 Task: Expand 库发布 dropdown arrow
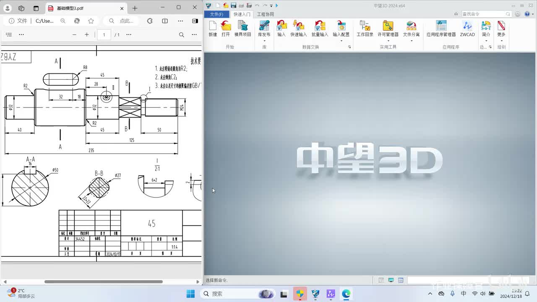point(264,41)
